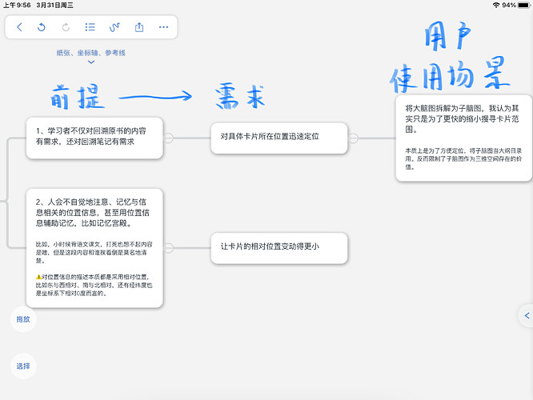This screenshot has width=533, height=400.
Task: Open the share export icon
Action: [139, 27]
